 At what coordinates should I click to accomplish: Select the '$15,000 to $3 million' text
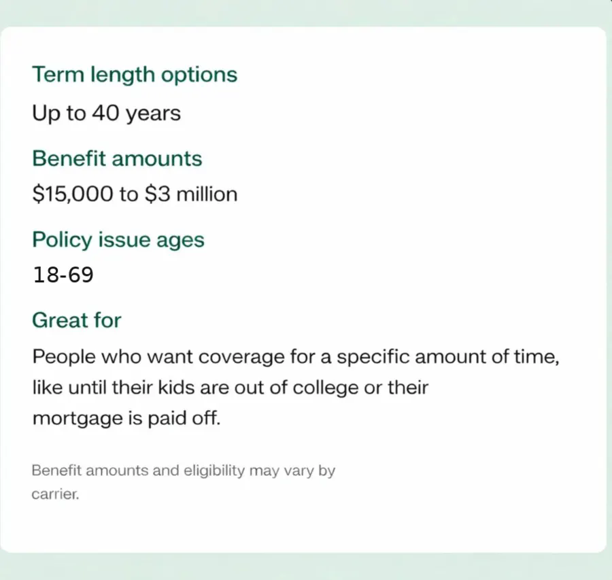pos(135,194)
